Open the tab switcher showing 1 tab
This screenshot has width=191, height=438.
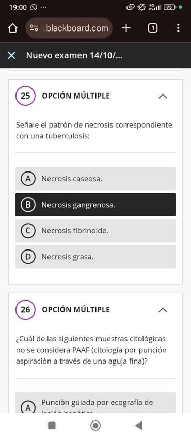pyautogui.click(x=152, y=28)
